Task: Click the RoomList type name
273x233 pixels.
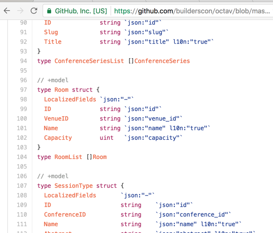Action: coord(68,157)
